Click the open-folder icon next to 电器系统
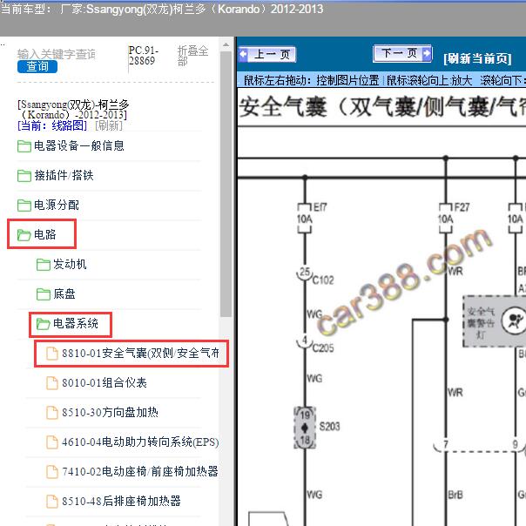 (44, 324)
